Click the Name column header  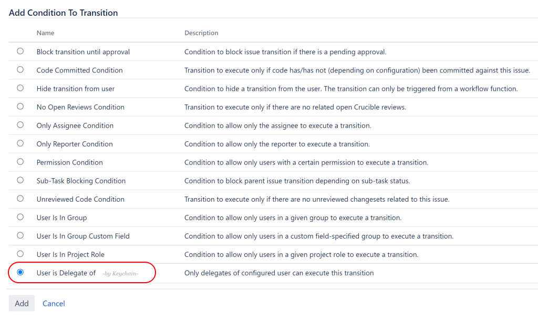[45, 33]
